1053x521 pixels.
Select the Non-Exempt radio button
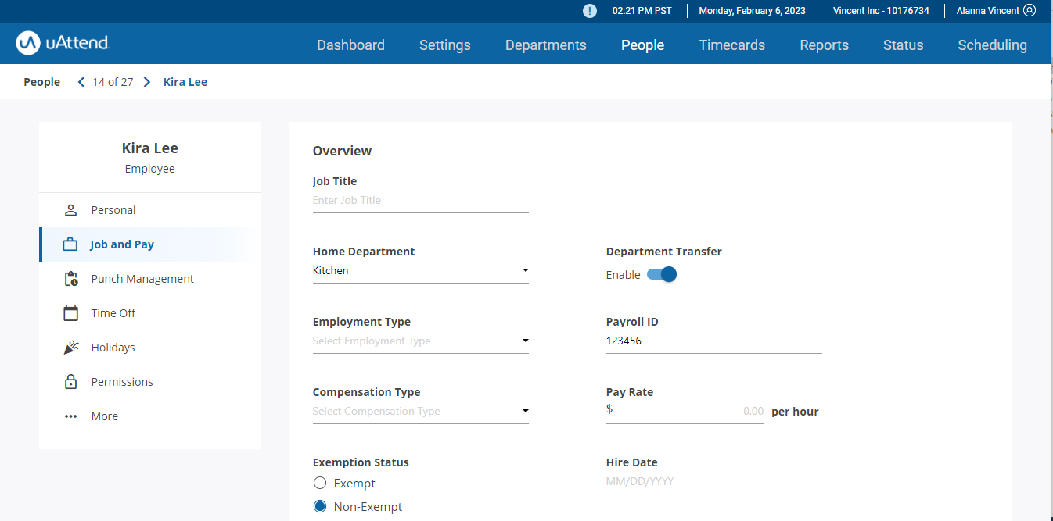(x=320, y=507)
